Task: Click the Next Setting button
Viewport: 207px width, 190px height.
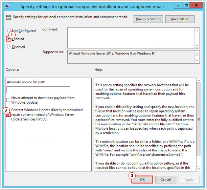Action: [180, 19]
